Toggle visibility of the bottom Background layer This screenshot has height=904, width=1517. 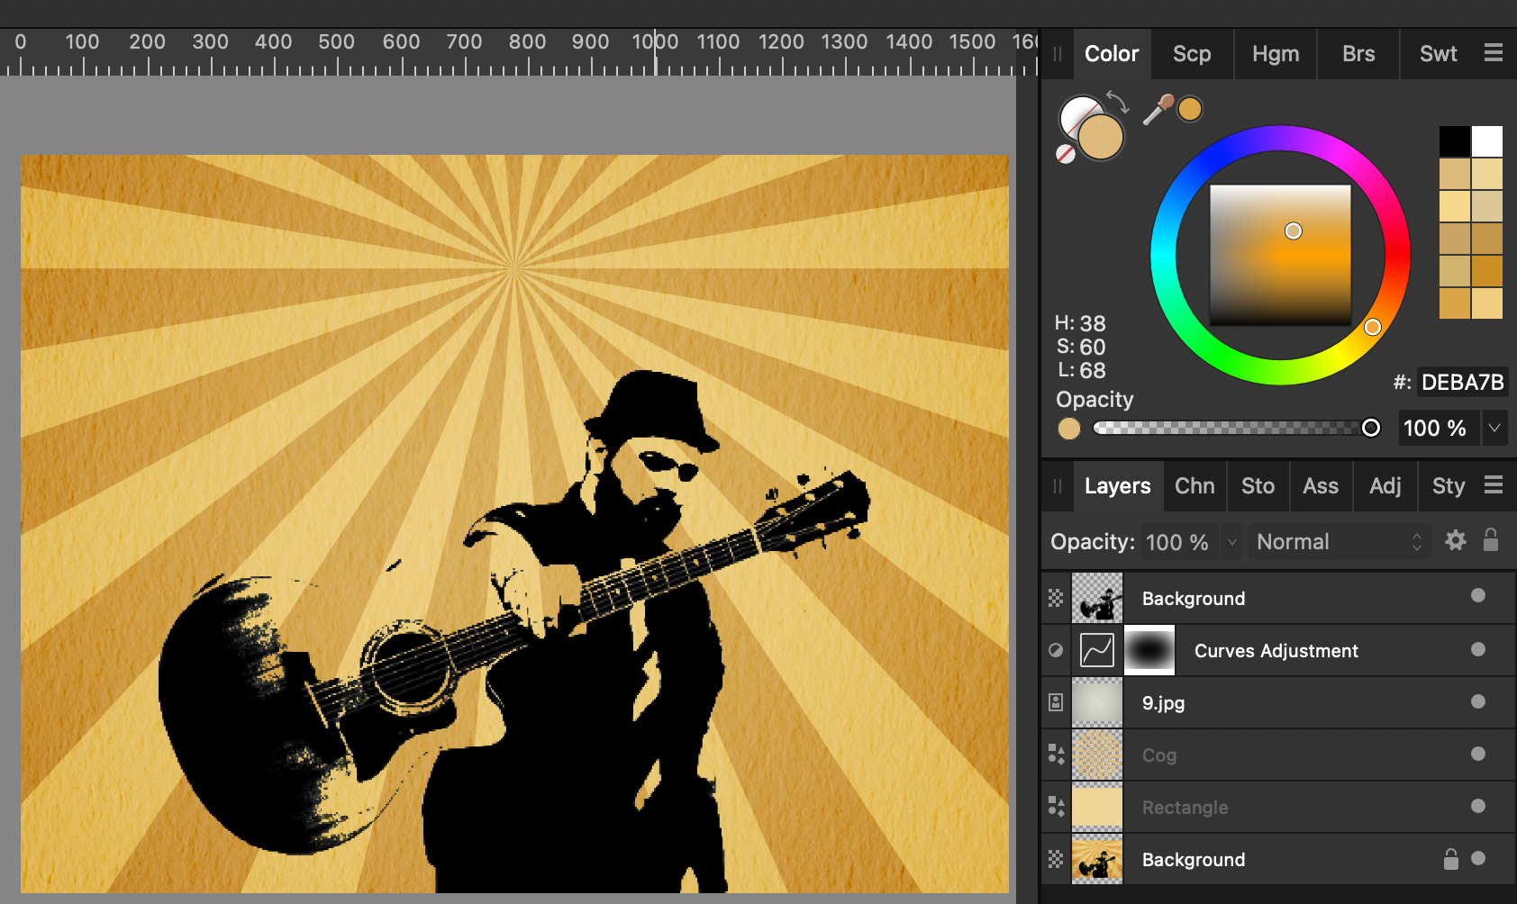pyautogui.click(x=1478, y=858)
